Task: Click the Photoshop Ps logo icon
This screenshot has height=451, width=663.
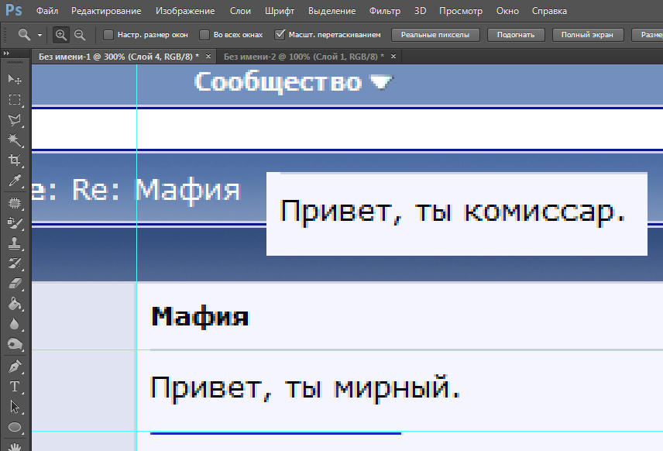Action: (13, 10)
